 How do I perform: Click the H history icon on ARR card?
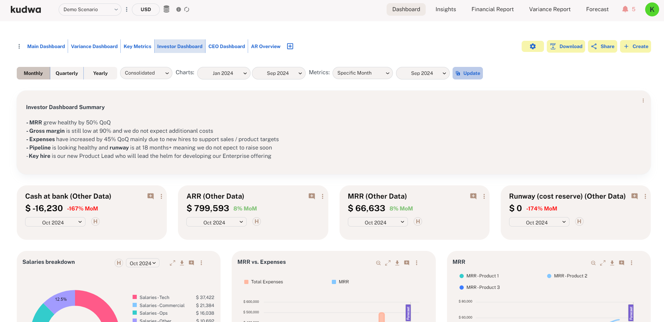click(x=256, y=221)
